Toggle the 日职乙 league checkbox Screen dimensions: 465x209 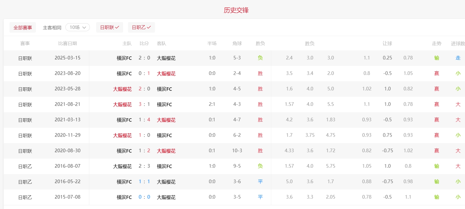141,27
